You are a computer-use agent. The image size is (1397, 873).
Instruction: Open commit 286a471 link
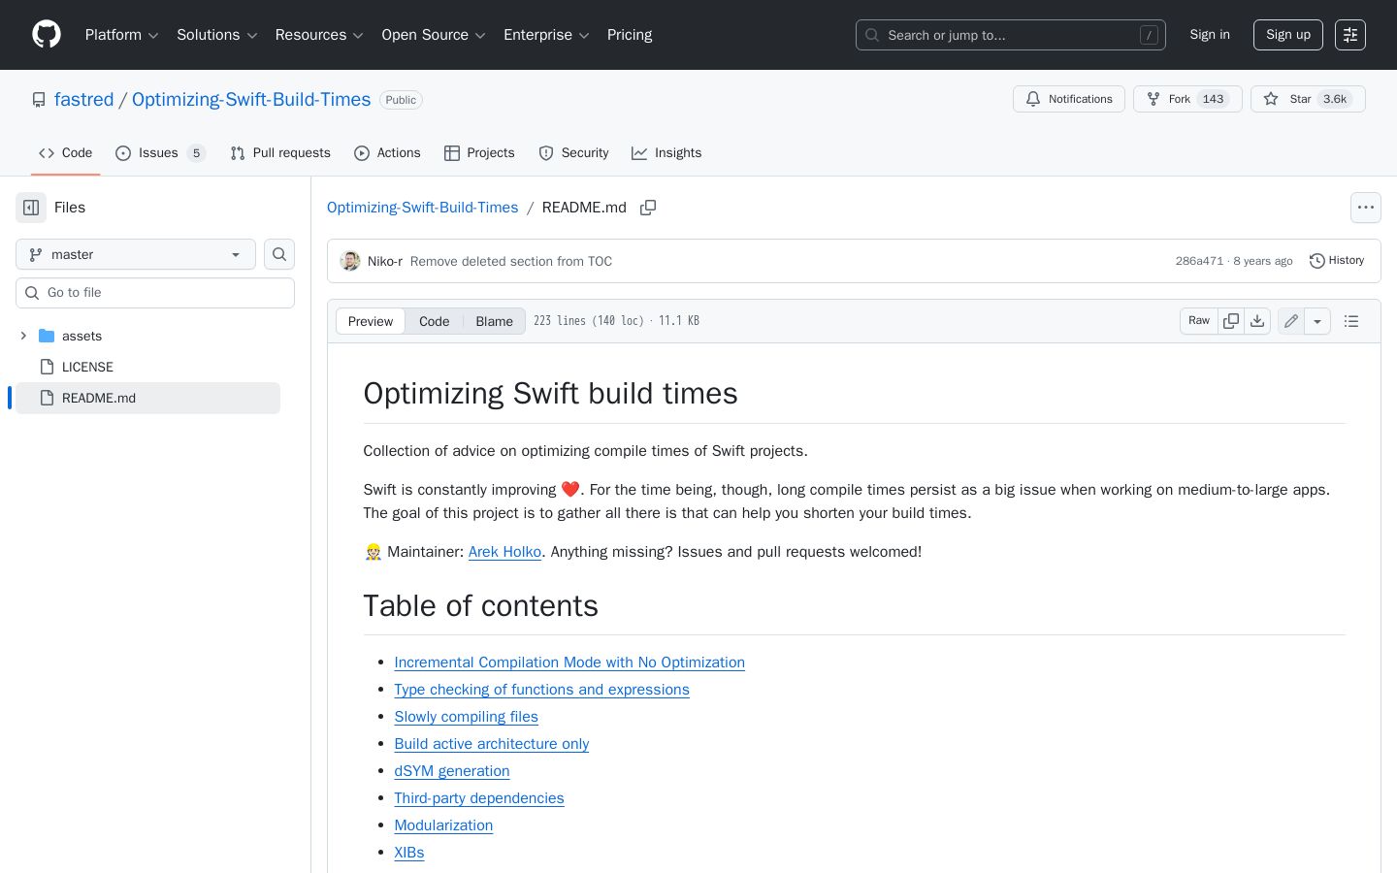(x=1199, y=261)
